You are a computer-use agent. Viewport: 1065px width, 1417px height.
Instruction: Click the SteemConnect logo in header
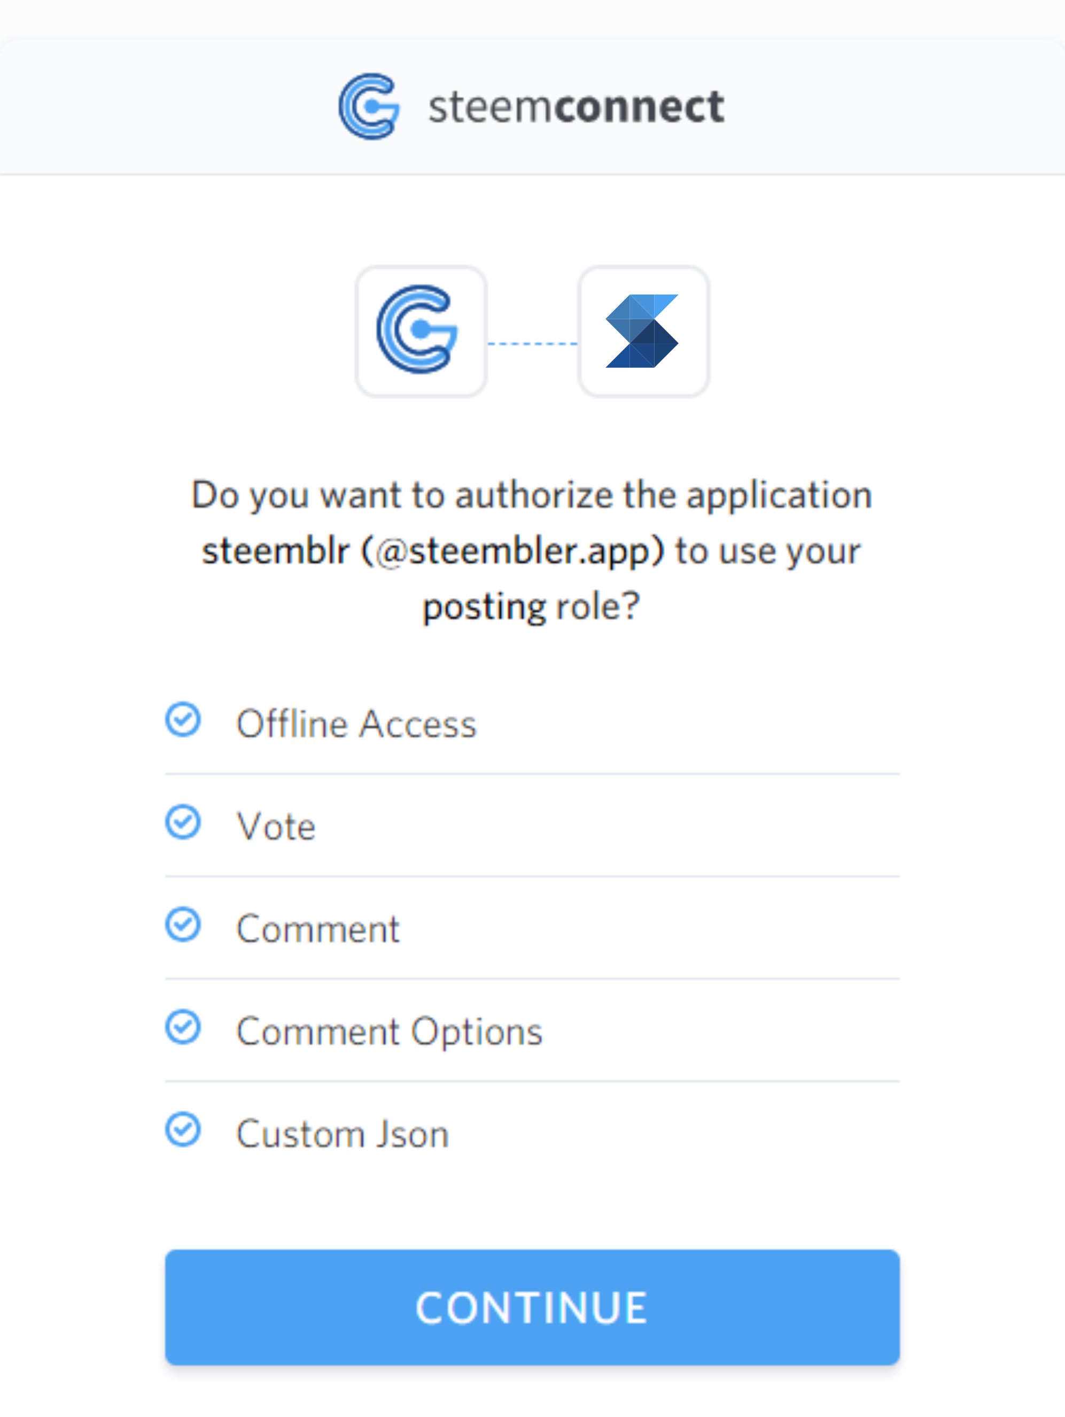click(369, 106)
